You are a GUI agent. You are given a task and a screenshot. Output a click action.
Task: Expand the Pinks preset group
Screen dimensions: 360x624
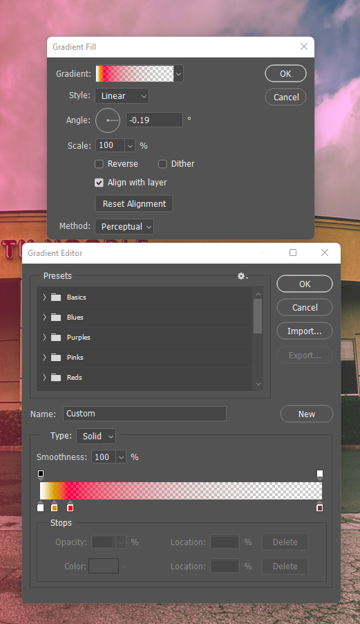(44, 358)
